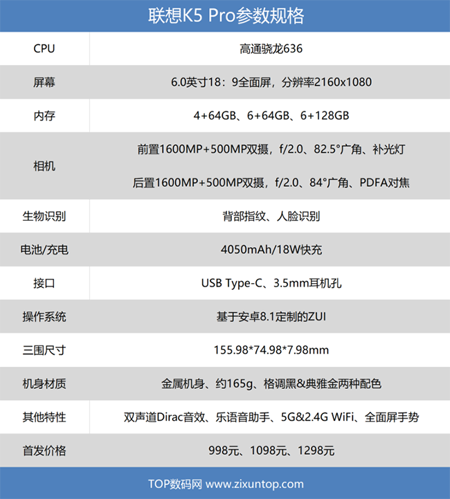The width and height of the screenshot is (450, 499).
Task: Click the 金属机身 body material text
Action: [271, 383]
